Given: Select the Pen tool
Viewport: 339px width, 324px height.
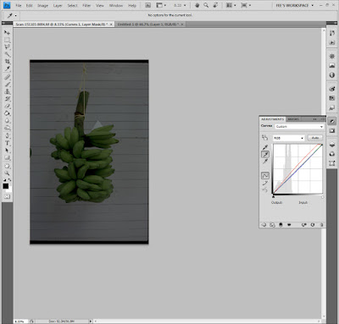Looking at the screenshot, I should coord(7,136).
